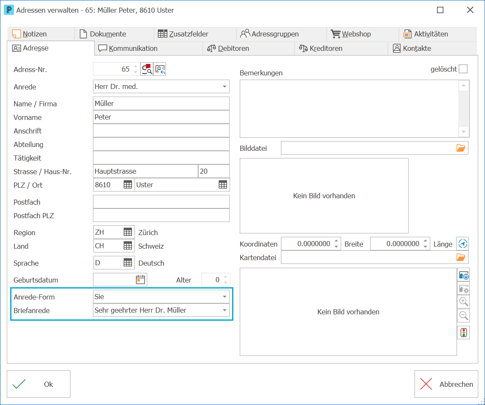Click into the Bemerkungen text area
The width and height of the screenshot is (485, 405).
(349, 109)
